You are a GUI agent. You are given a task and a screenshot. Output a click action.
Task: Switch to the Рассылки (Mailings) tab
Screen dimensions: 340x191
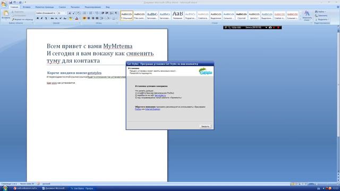[x=75, y=7]
